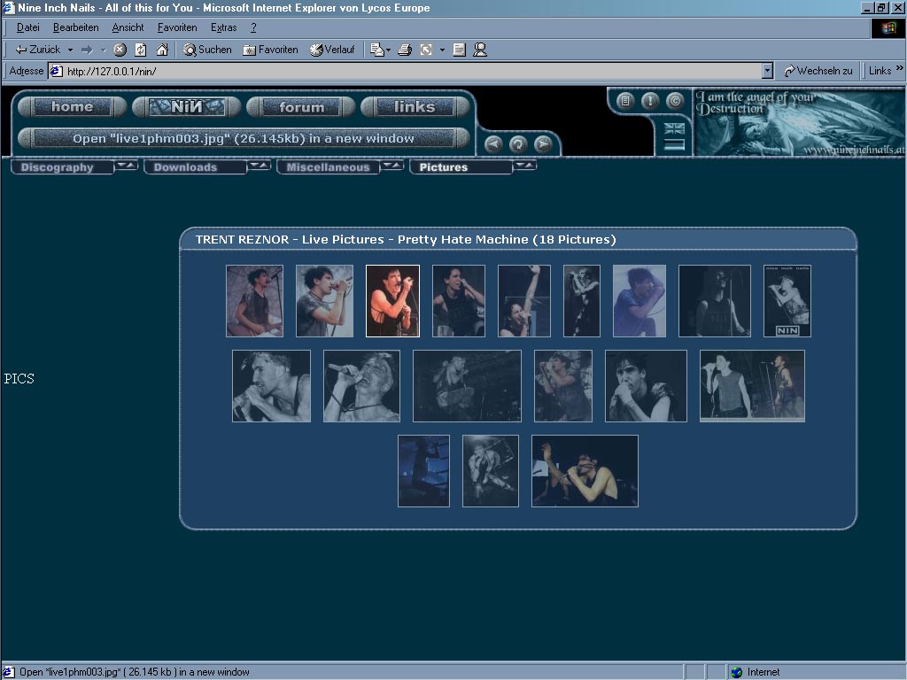Click the Wechseln zu button
The height and width of the screenshot is (680, 907).
818,71
